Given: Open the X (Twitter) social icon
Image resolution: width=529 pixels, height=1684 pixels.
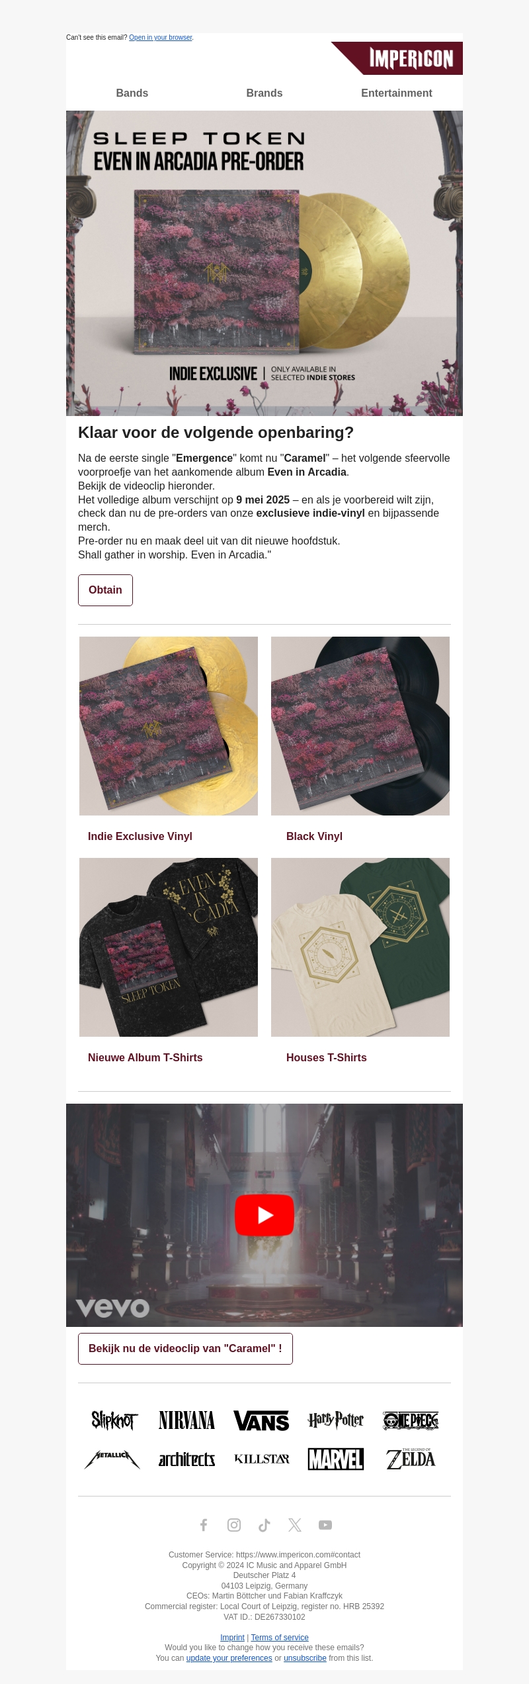Looking at the screenshot, I should click(295, 1525).
